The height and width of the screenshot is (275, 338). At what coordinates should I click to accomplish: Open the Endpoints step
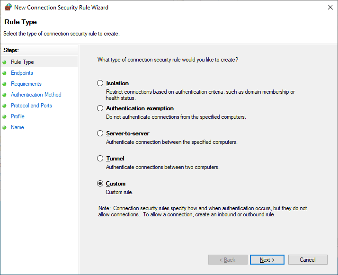pyautogui.click(x=22, y=73)
